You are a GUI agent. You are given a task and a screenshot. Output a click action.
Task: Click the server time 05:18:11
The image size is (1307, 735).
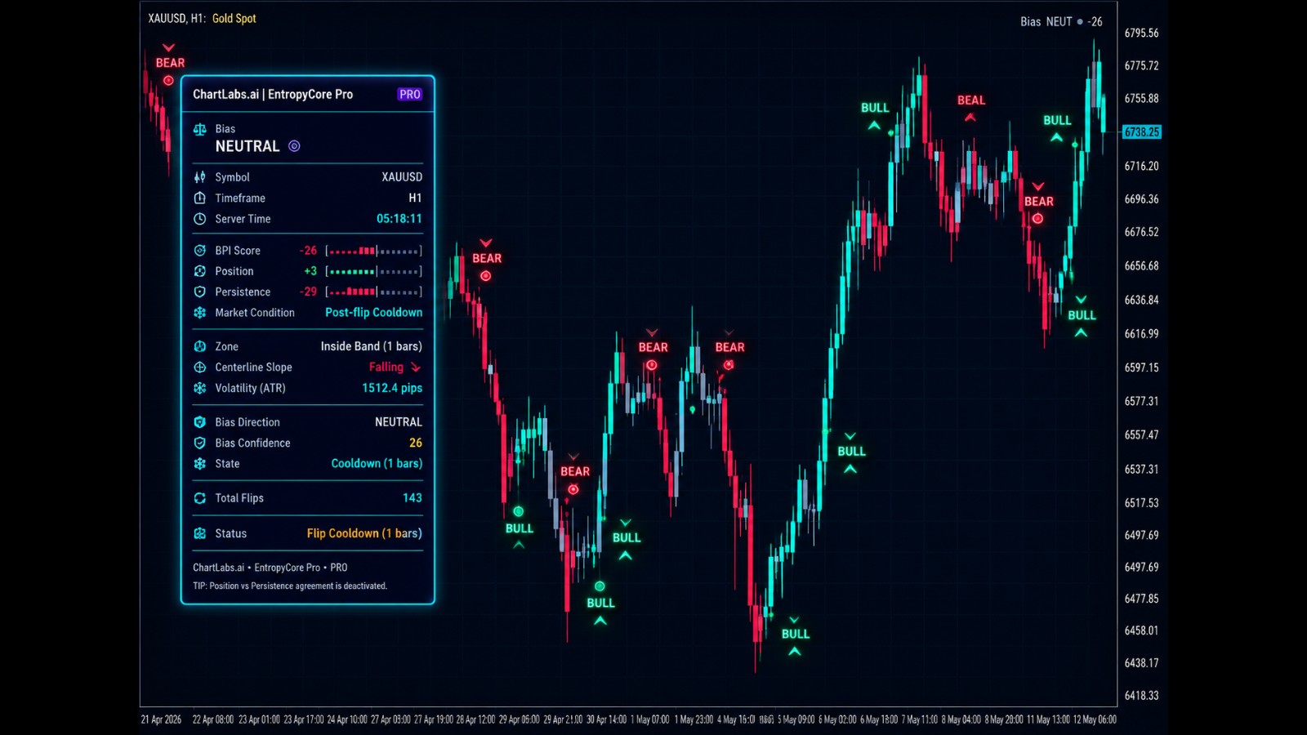tap(399, 219)
